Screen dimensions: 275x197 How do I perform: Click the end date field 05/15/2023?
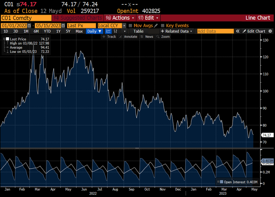[48, 26]
